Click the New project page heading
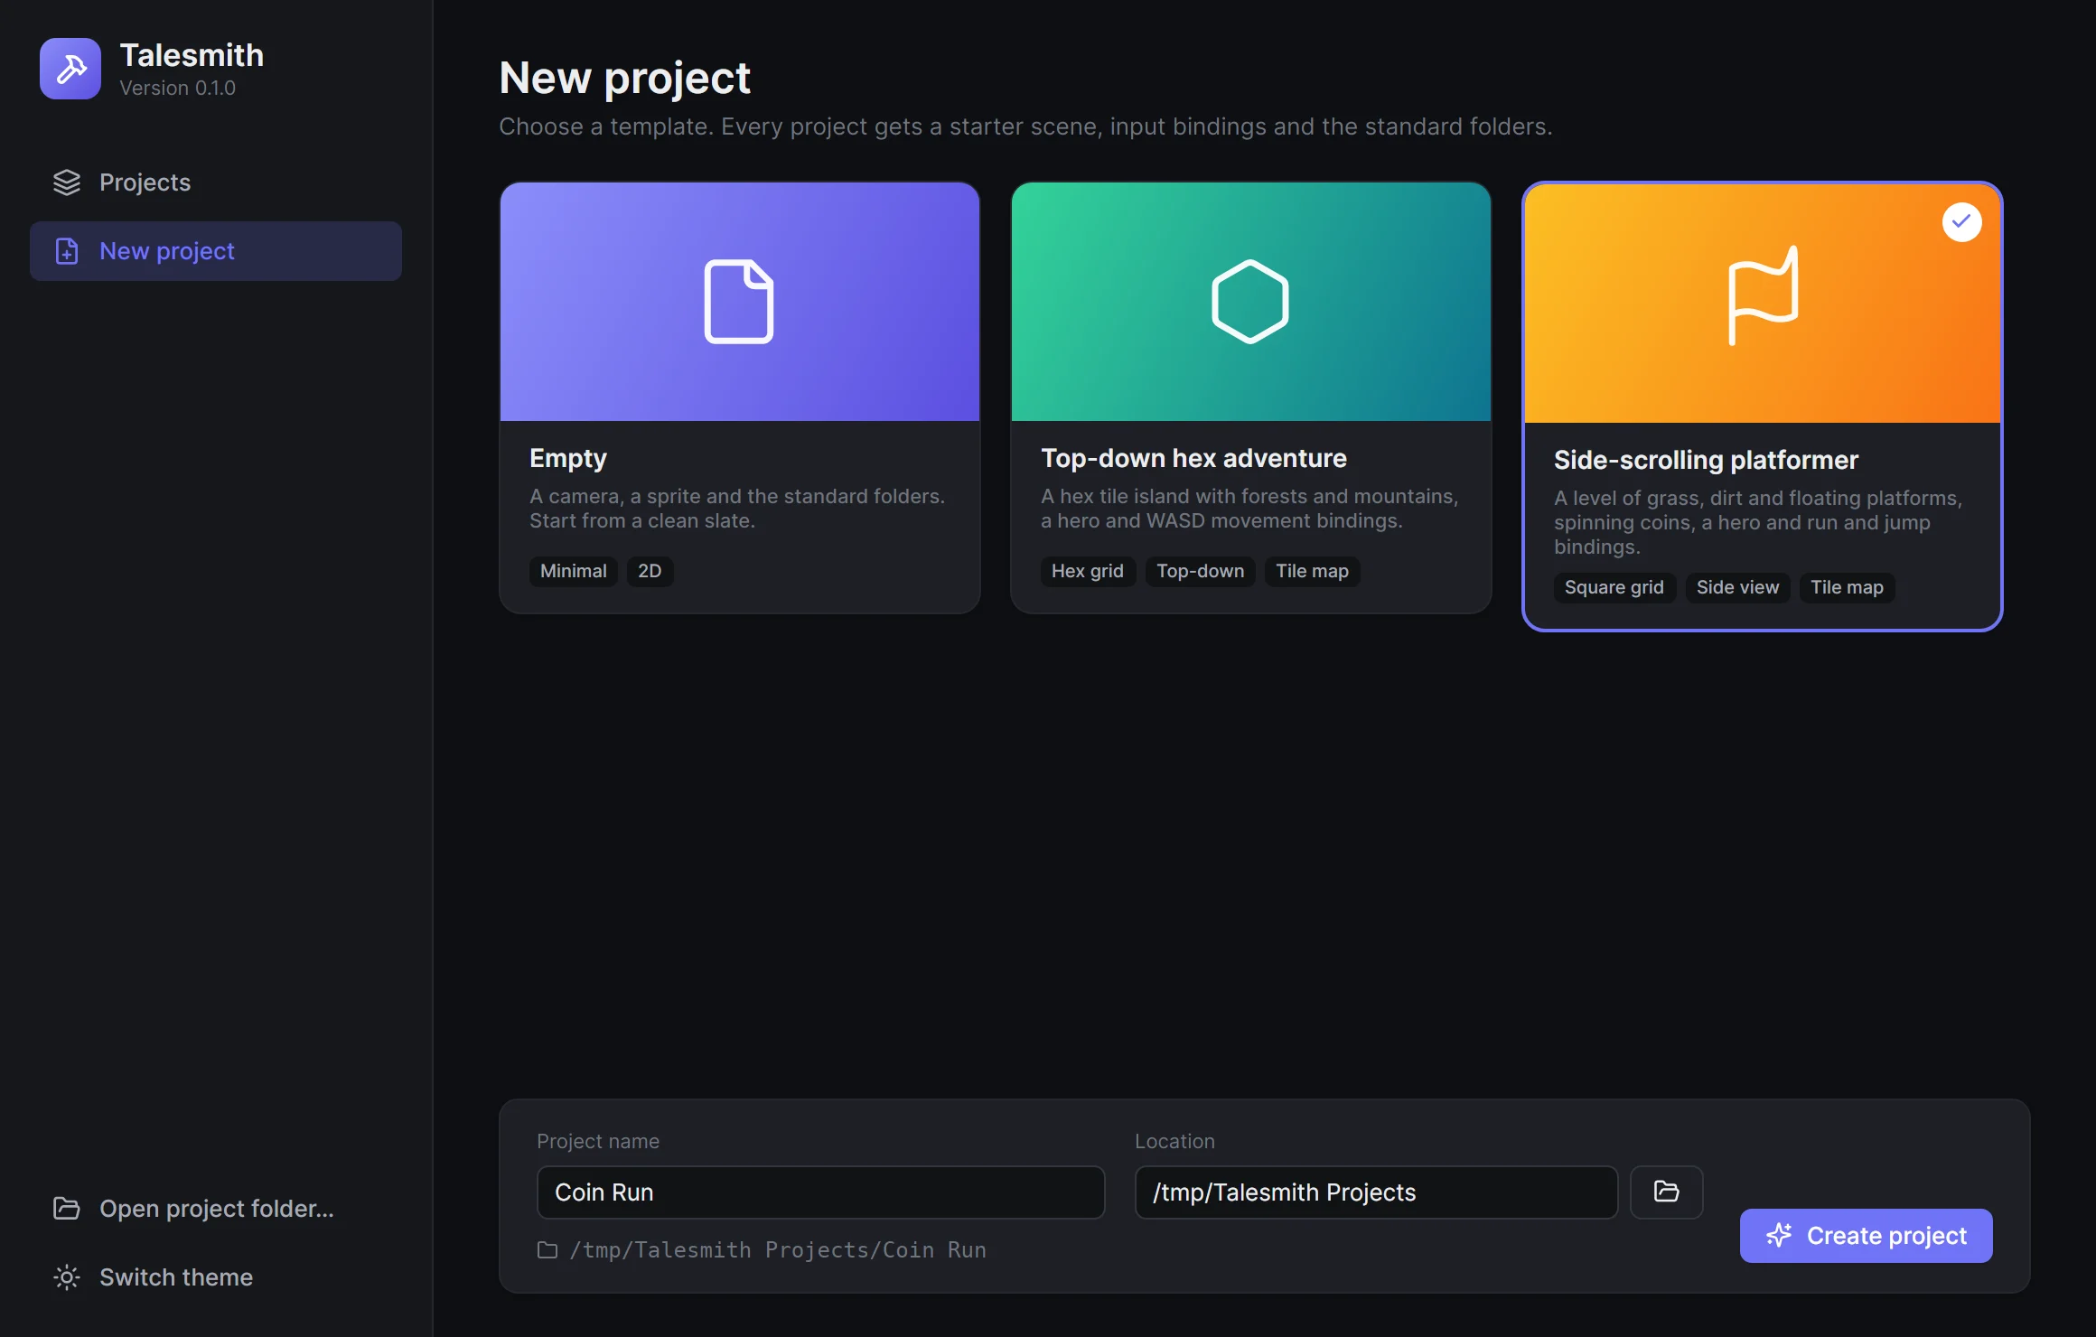Image resolution: width=2096 pixels, height=1337 pixels. point(624,78)
